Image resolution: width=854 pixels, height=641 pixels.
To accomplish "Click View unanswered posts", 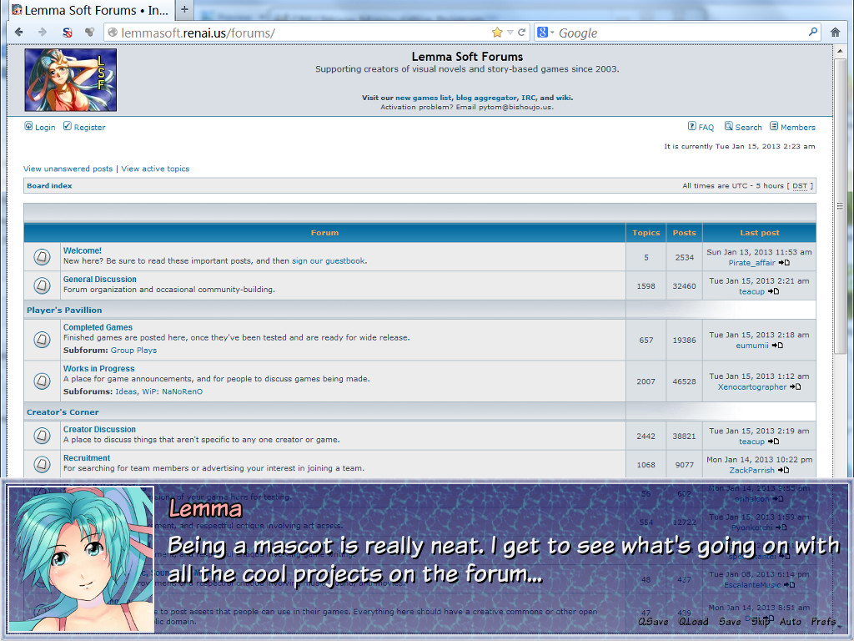I will [68, 169].
